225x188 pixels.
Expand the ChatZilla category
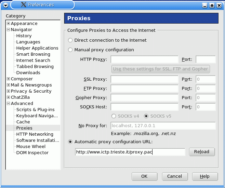[x=8, y=97]
